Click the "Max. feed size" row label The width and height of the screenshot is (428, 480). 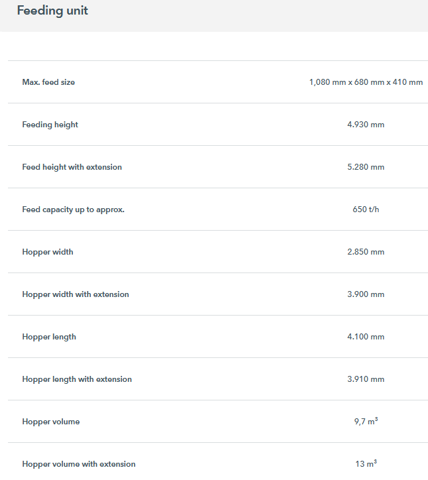pyautogui.click(x=48, y=82)
